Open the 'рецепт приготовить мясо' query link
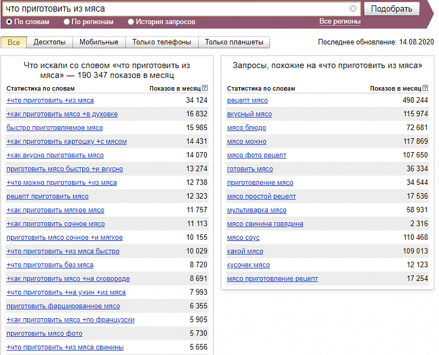 [x=47, y=197]
